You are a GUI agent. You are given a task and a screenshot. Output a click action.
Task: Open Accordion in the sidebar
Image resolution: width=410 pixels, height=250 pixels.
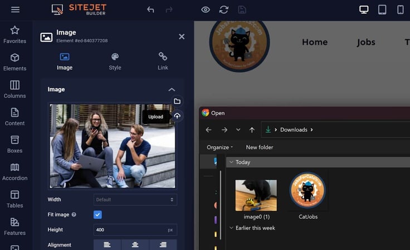[15, 172]
